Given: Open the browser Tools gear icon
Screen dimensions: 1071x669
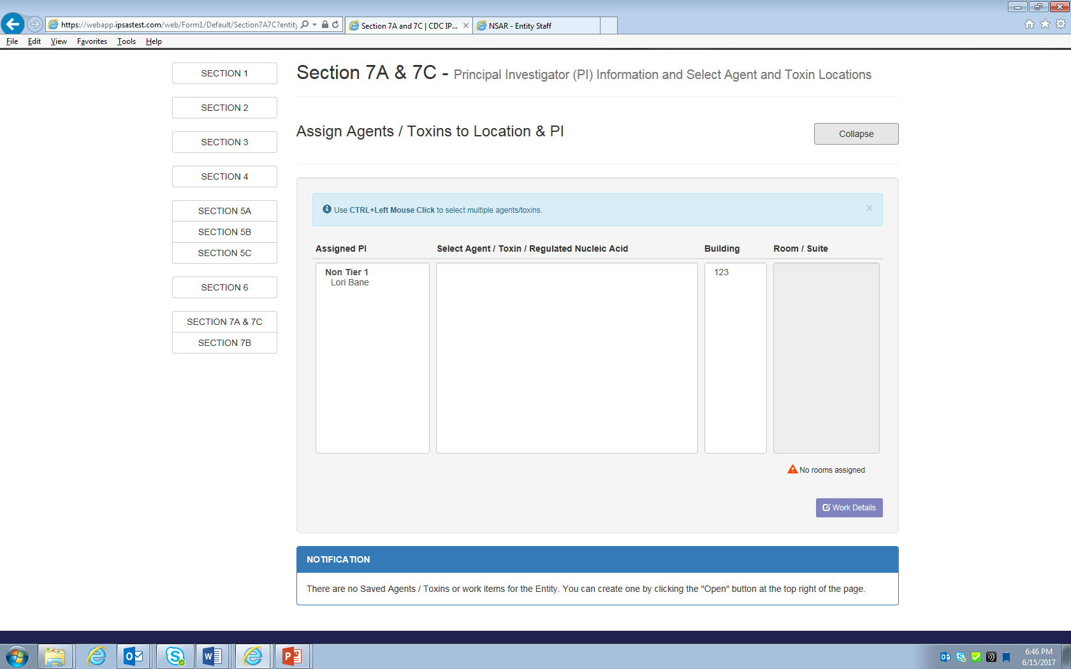Looking at the screenshot, I should (x=1061, y=24).
